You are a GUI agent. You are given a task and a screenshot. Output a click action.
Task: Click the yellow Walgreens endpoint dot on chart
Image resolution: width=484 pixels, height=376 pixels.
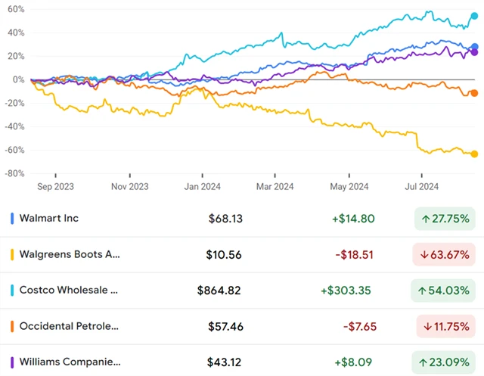474,154
